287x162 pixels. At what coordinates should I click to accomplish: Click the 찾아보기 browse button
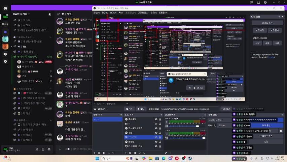click(x=226, y=109)
